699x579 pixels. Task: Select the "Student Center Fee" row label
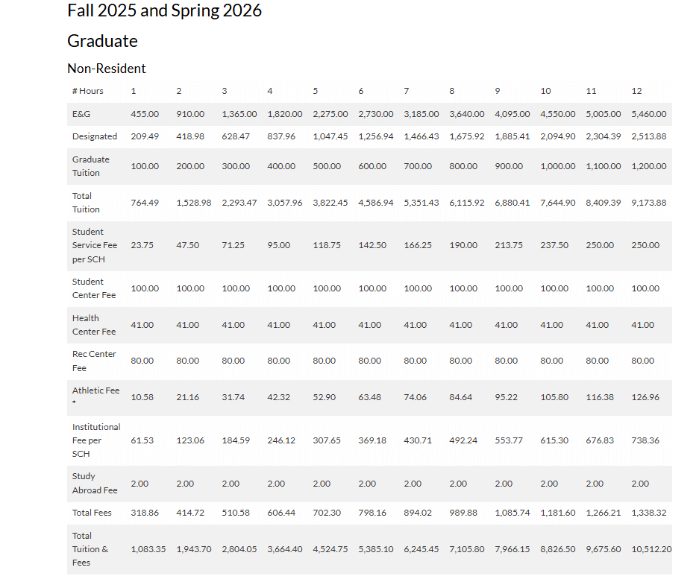(94, 288)
